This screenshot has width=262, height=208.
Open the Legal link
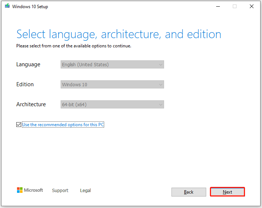click(x=85, y=191)
